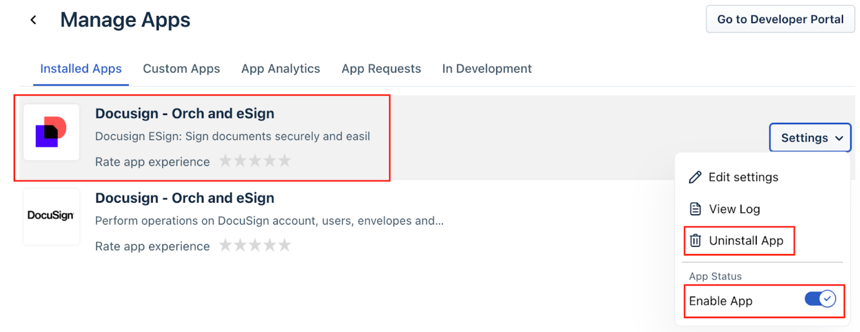Go back using the left chevron arrow

pos(33,20)
